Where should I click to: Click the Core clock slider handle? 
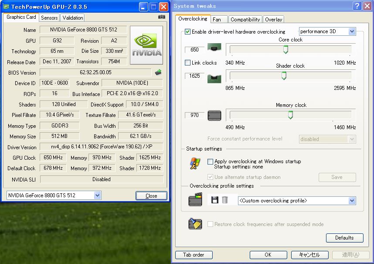(x=286, y=49)
